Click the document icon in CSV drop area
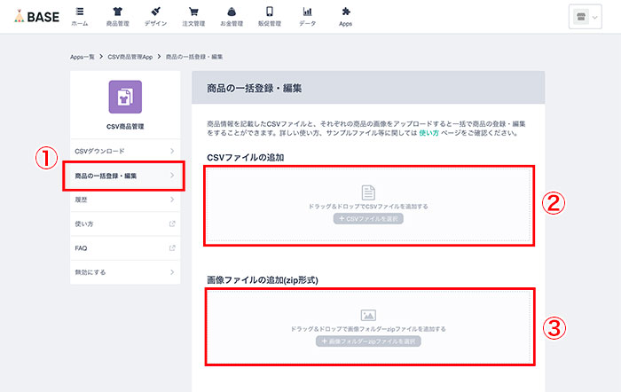This screenshot has height=392, width=621. pyautogui.click(x=368, y=192)
